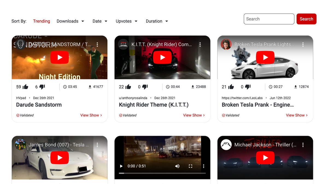Click the Validated badge on Broken Tesla Prank

tap(230, 115)
